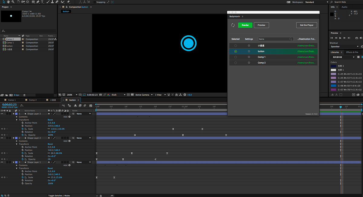363x197 pixels.
Task: Take a snapshot with the camera icon
Action: (x=101, y=94)
